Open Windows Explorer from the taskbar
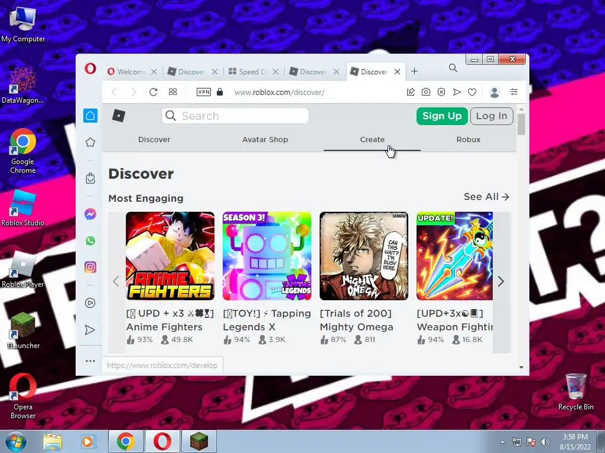The height and width of the screenshot is (453, 605). coord(52,442)
